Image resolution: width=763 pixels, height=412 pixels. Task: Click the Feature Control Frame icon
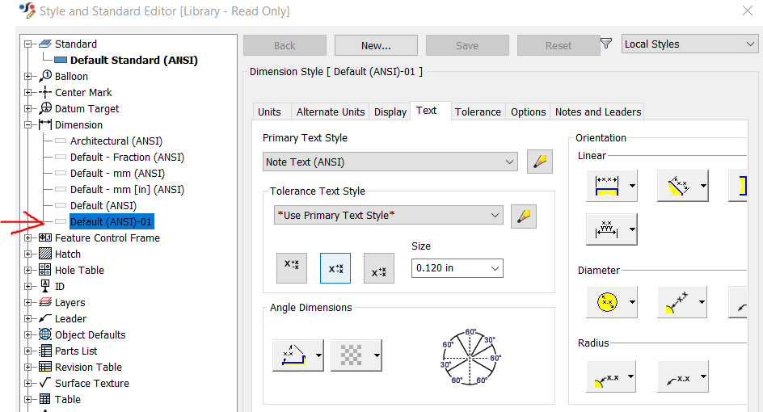click(45, 238)
